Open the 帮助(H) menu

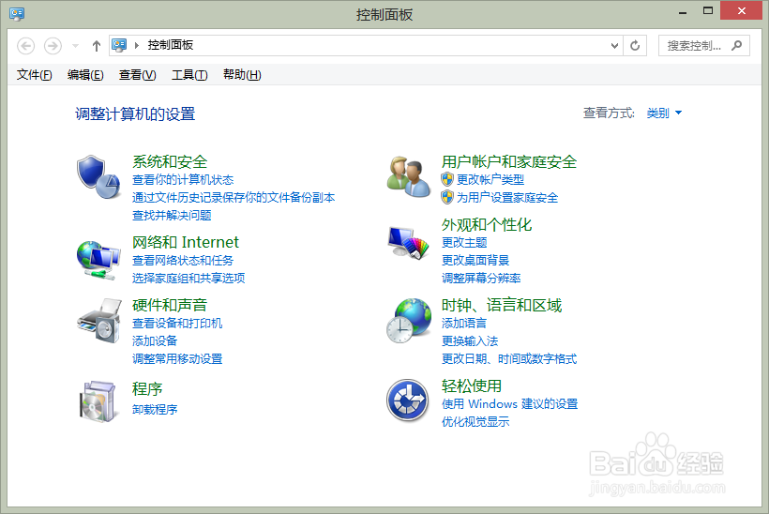242,74
